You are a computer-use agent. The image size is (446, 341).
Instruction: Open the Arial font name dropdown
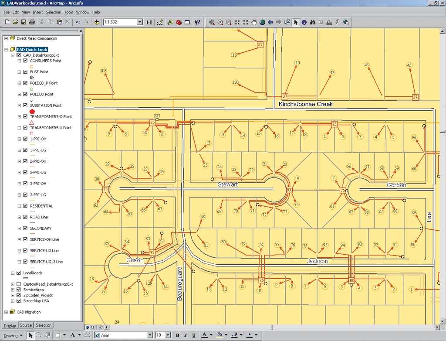click(x=151, y=335)
